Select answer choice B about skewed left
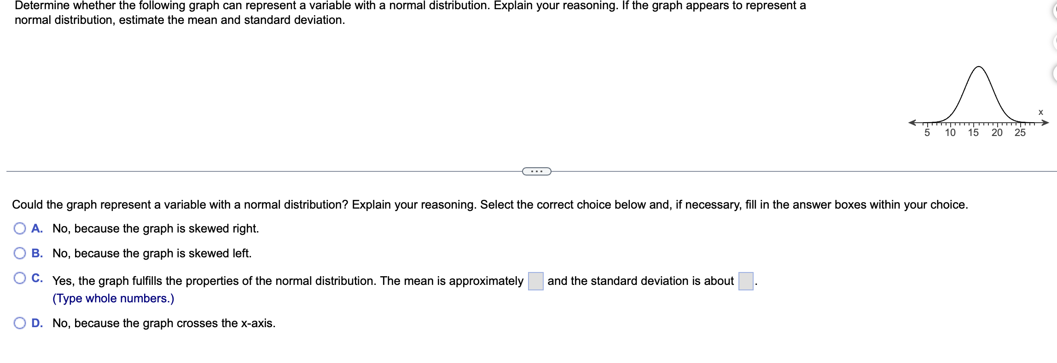 [19, 253]
